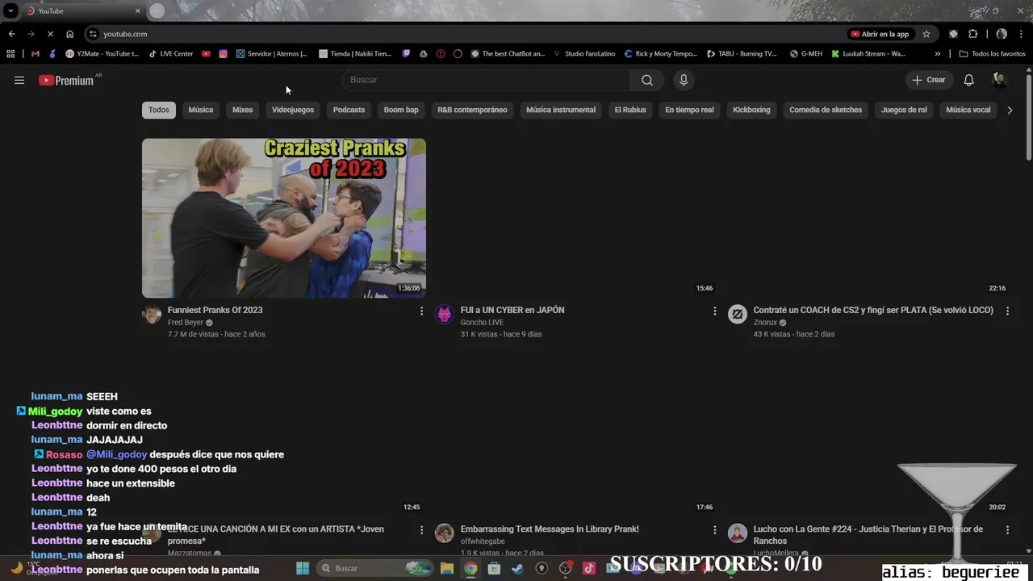1033x581 pixels.
Task: Open the Todos los favoritos folder
Action: (992, 54)
